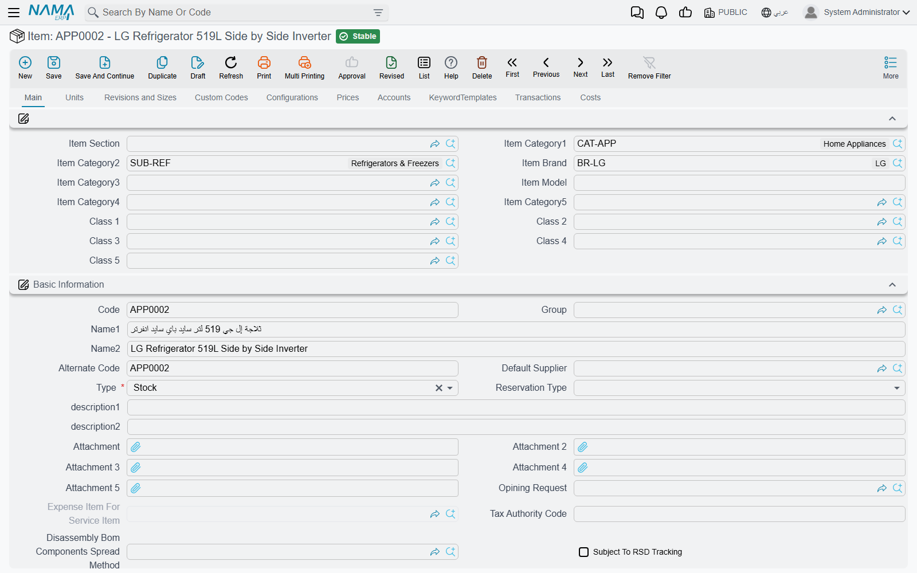This screenshot has height=573, width=917.
Task: Switch to the Units tab
Action: click(75, 97)
